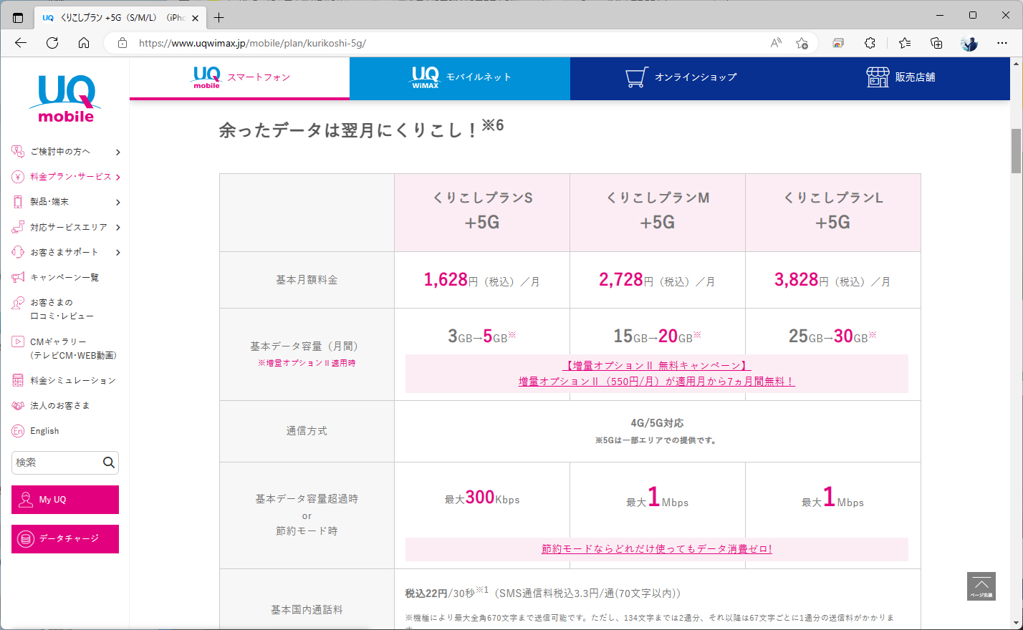
Task: Open 料金シミュレーション page
Action: point(72,381)
